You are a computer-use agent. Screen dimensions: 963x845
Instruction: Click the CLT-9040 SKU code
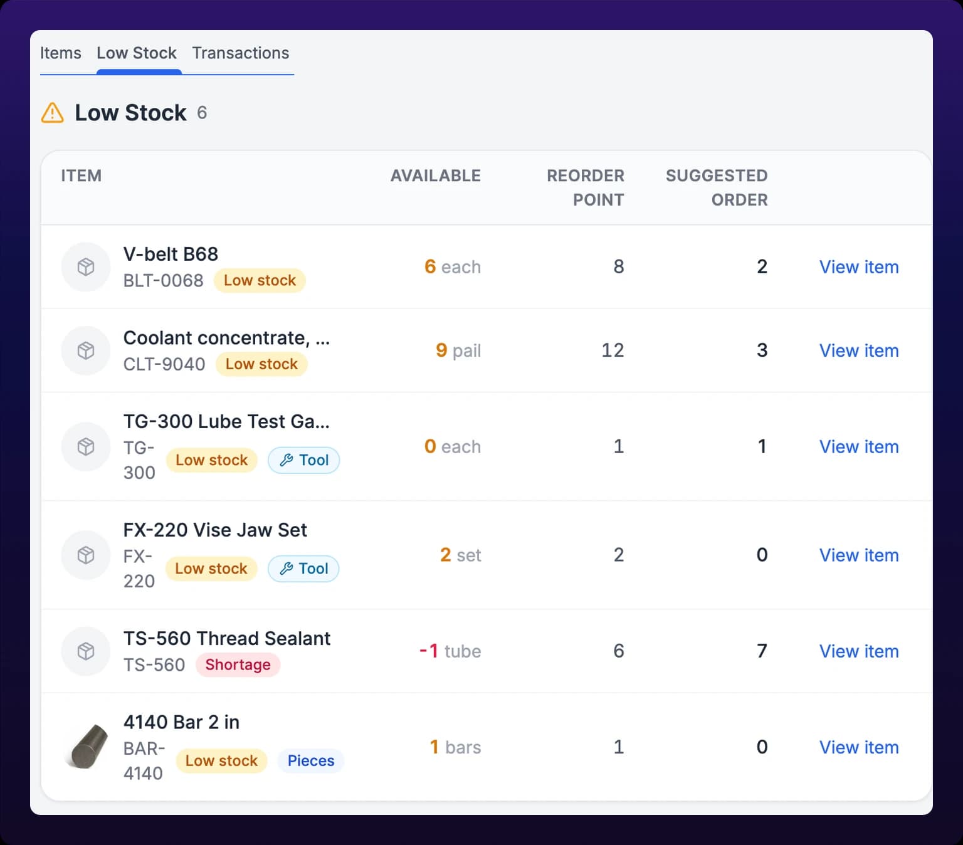pos(164,364)
